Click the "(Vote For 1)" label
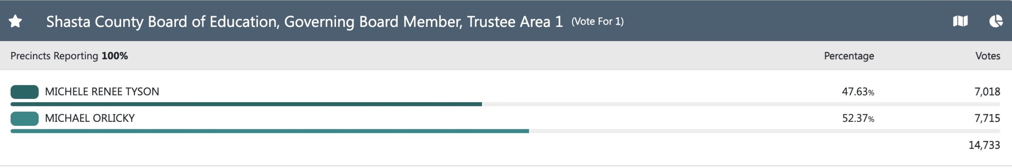Screen dimensions: 1012x168 pos(597,22)
